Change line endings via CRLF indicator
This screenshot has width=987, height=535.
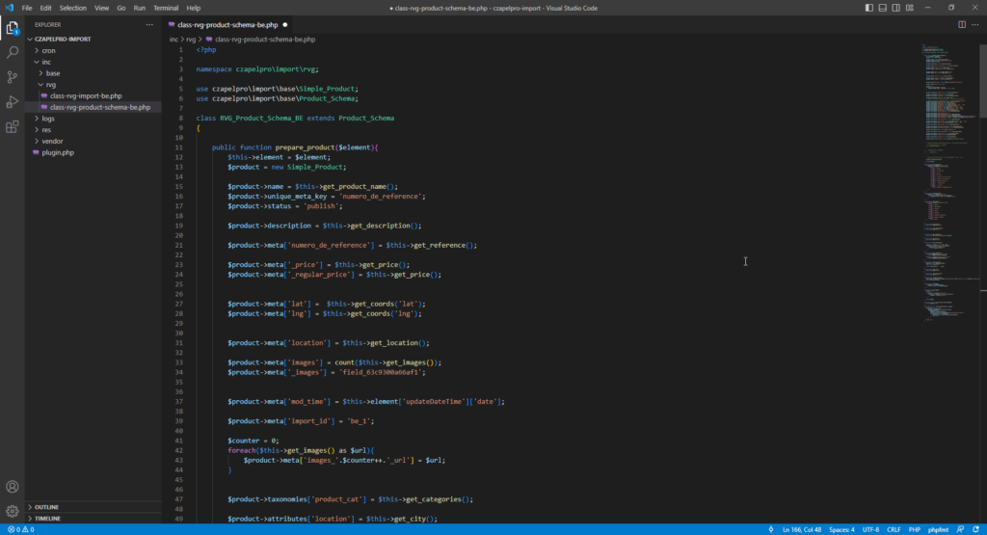[x=894, y=529]
